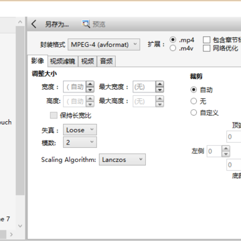Image resolution: width=241 pixels, height=241 pixels.
Task: Decrease 左侧 crop with its down arrow
Action: (226, 154)
